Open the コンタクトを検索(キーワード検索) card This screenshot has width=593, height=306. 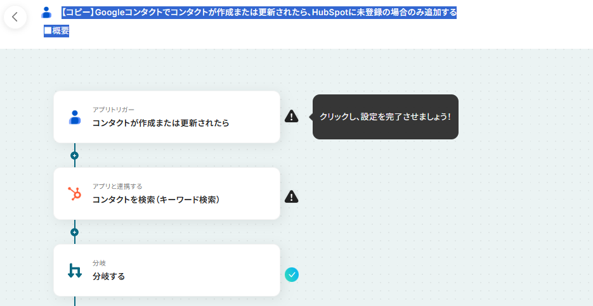click(167, 193)
